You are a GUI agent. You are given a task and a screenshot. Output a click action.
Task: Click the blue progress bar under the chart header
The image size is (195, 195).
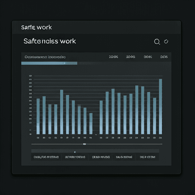(x=49, y=63)
